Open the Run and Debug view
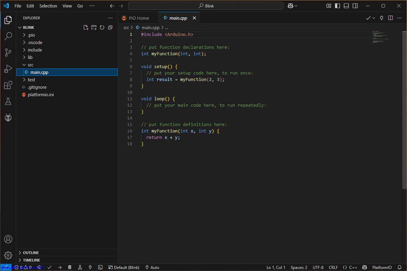This screenshot has height=271, width=407. (8, 69)
